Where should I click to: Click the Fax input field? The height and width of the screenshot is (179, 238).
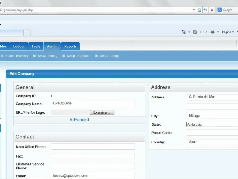93,156
